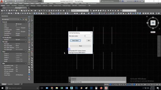Screen dimensions: 161x90
Task: Select the Multiline Text 'A' tool
Action: click(x=44, y=13)
